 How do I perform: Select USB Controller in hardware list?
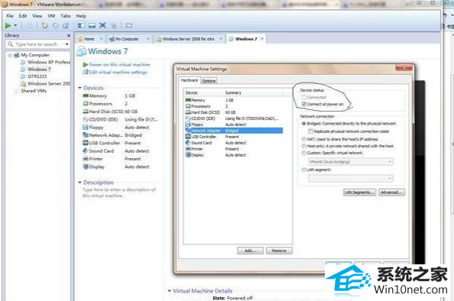[x=234, y=137]
